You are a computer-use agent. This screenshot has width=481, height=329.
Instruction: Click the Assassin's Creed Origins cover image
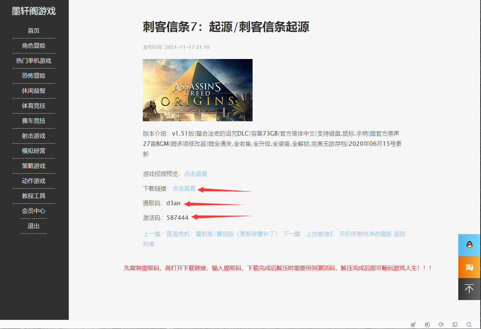197,90
